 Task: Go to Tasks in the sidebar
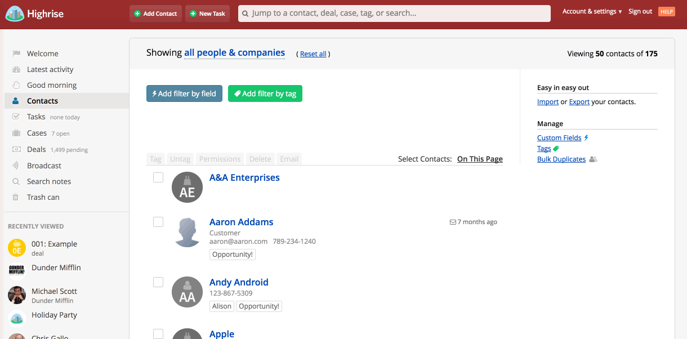pyautogui.click(x=36, y=117)
